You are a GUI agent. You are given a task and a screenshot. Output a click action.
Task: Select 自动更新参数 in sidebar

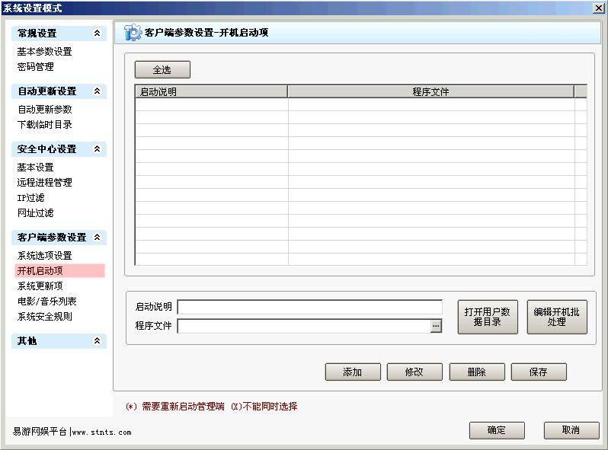click(x=45, y=110)
